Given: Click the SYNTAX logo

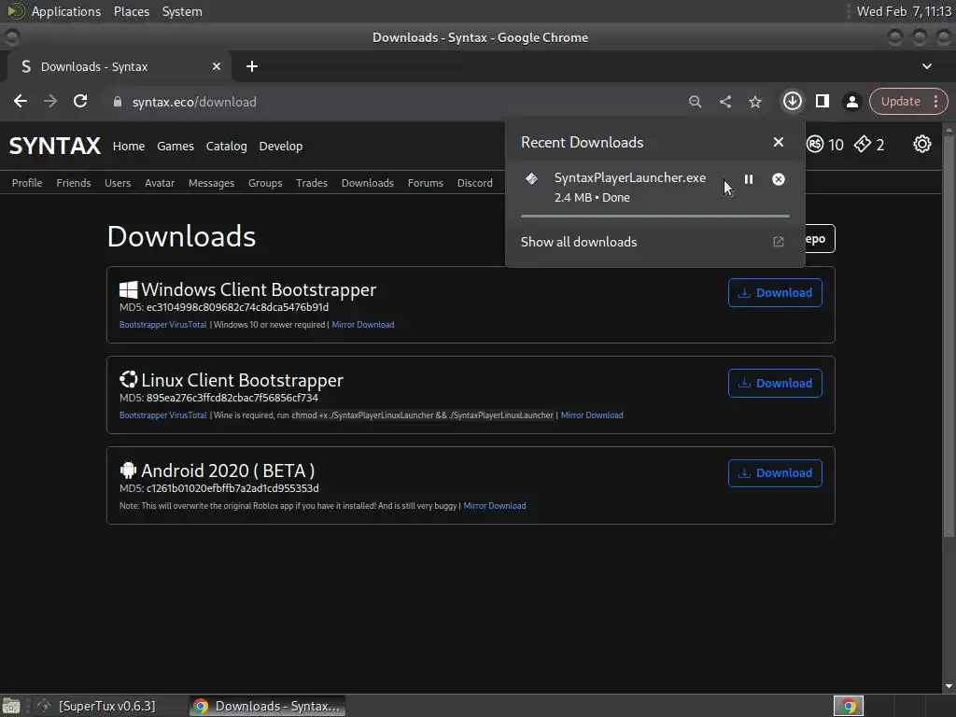Looking at the screenshot, I should [55, 147].
